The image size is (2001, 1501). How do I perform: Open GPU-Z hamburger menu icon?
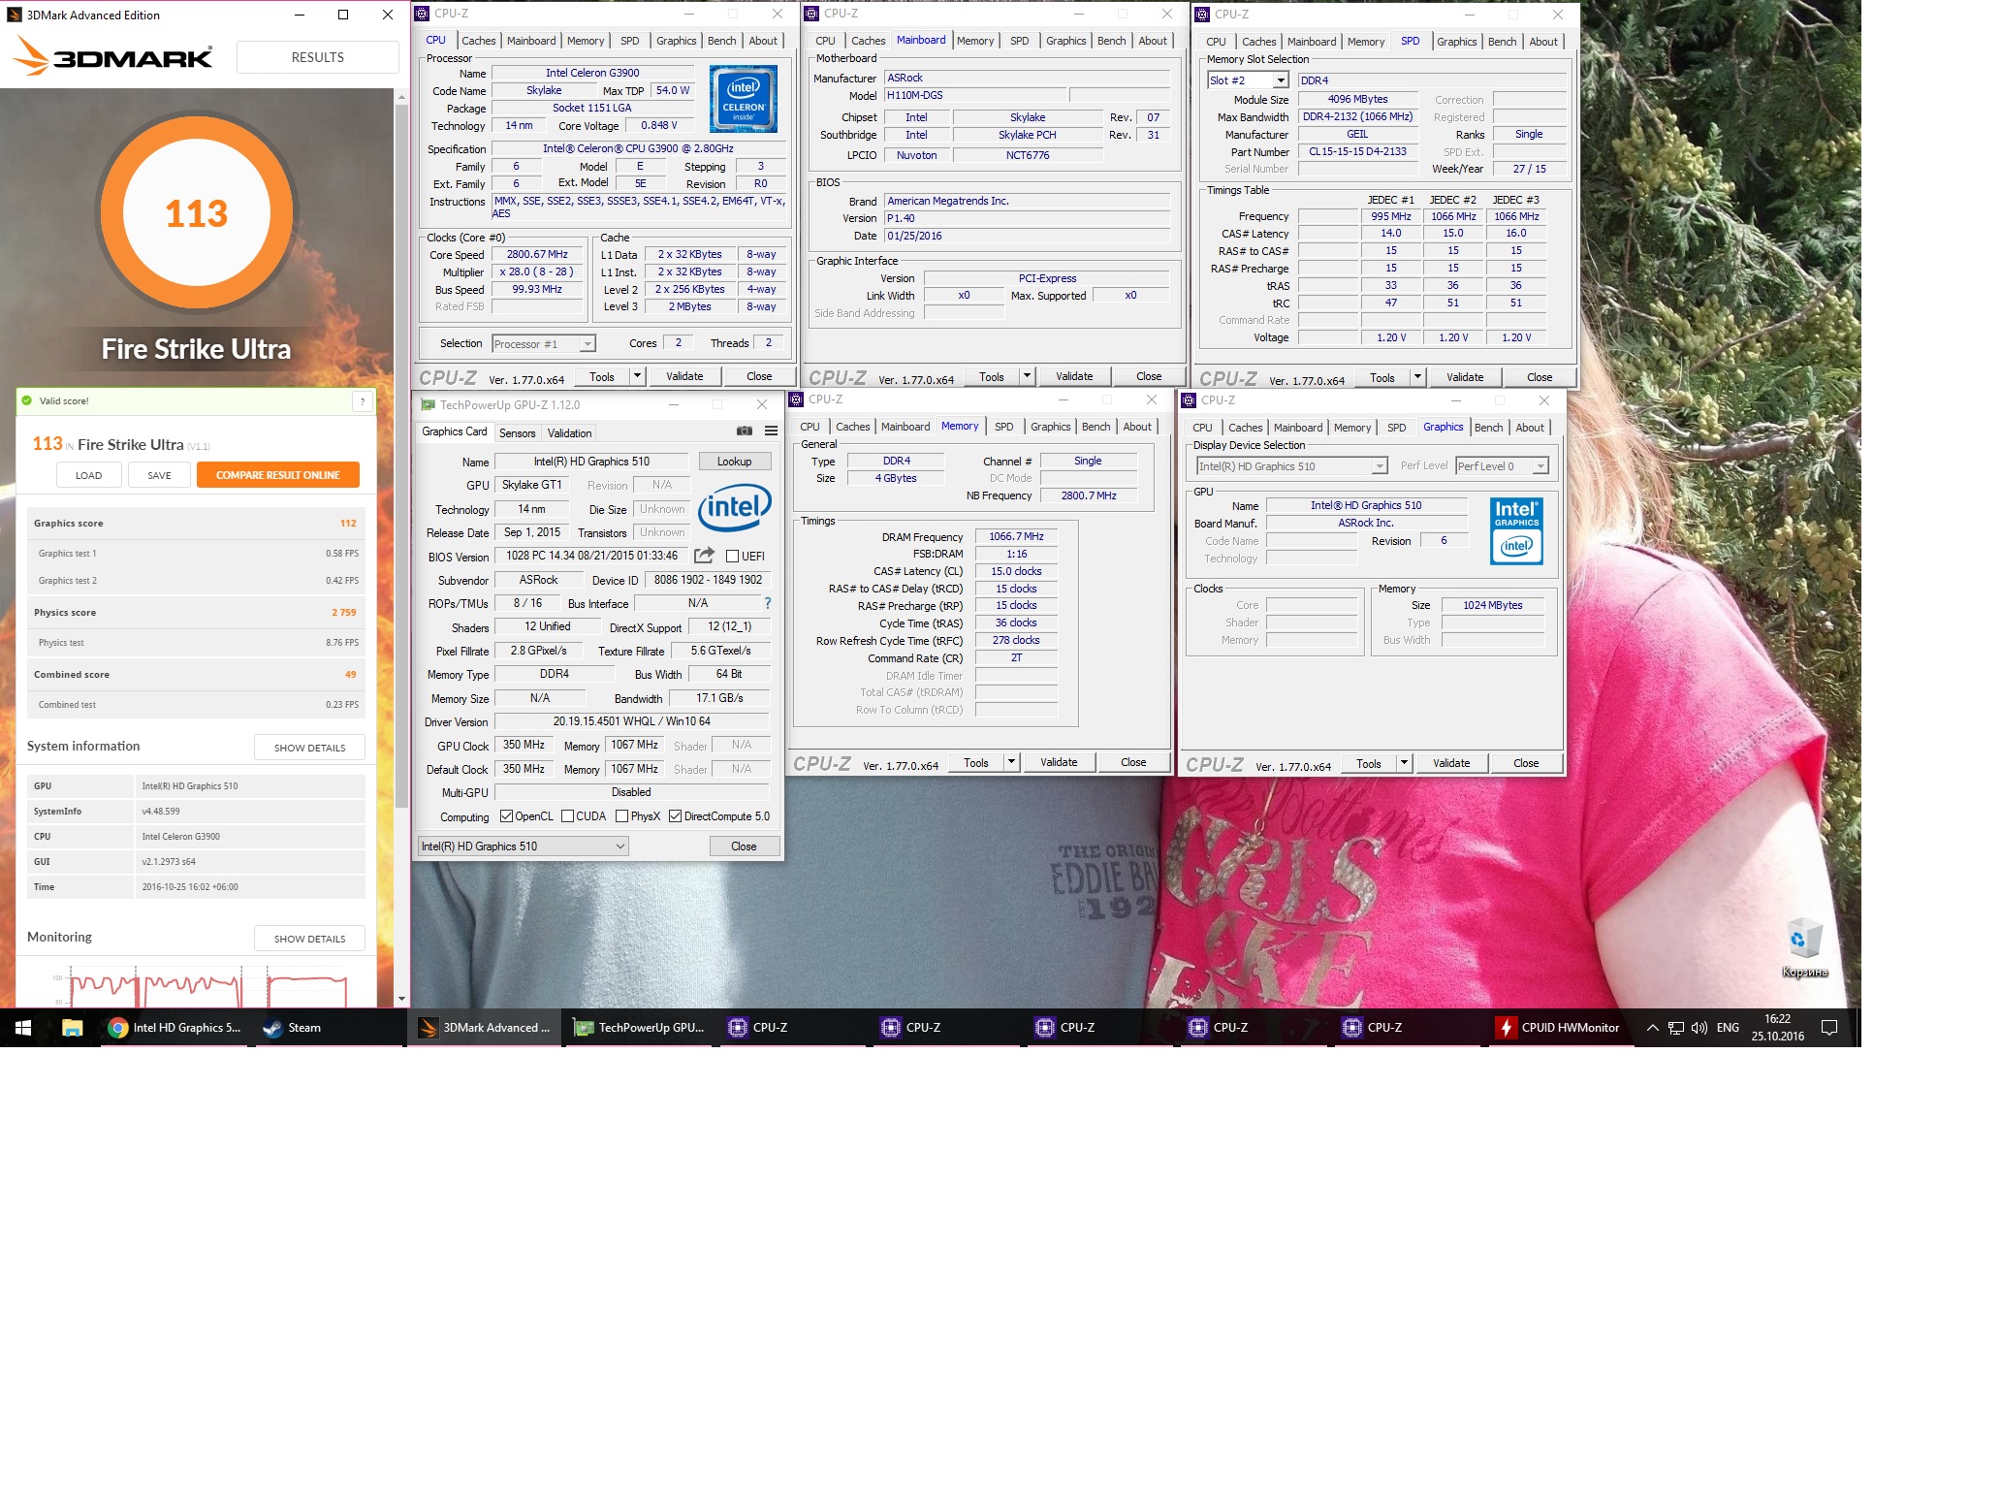[x=771, y=431]
